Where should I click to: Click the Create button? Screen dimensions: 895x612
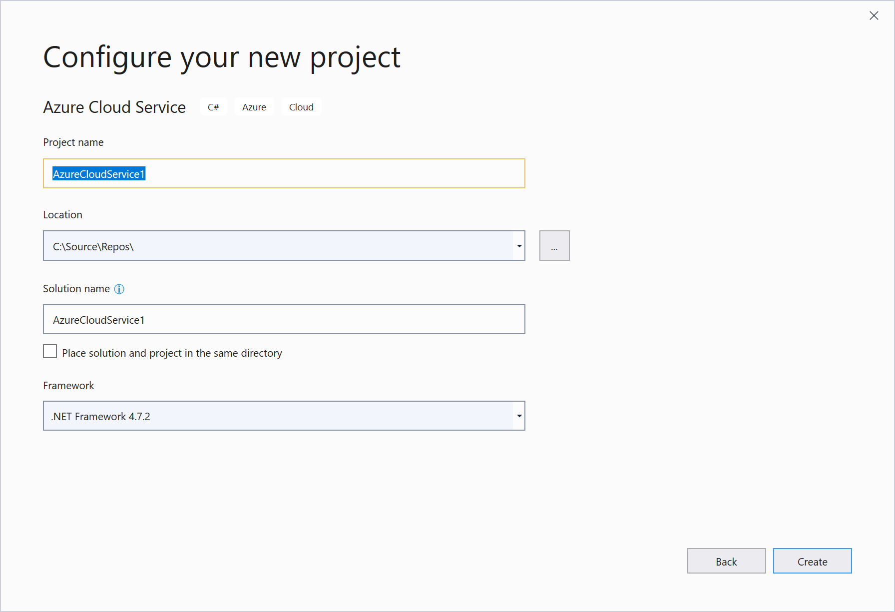(x=812, y=561)
